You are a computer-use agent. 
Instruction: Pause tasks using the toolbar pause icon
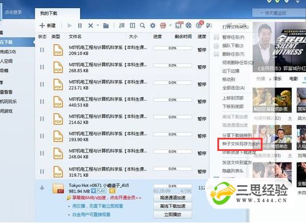[x=80, y=26]
